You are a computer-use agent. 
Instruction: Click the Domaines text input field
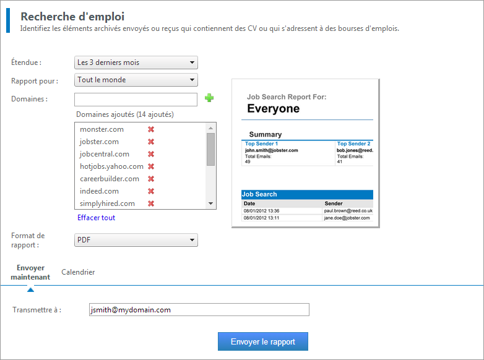[136, 100]
